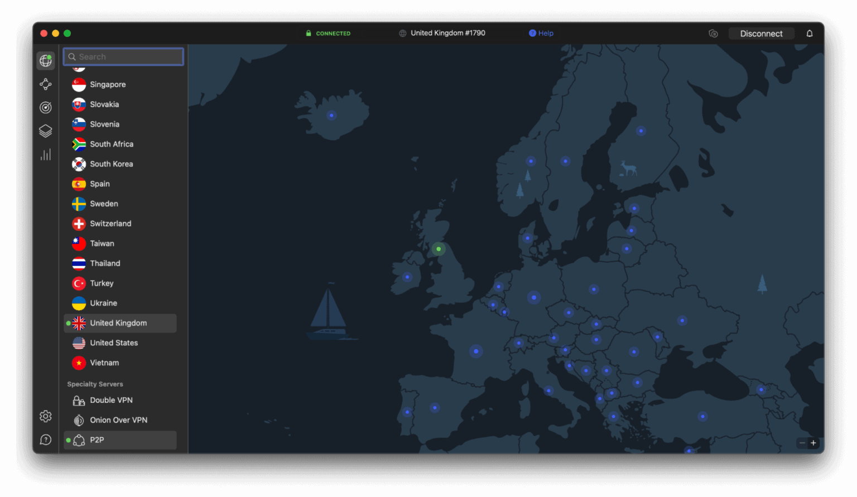Click the server pin on Denmark
Viewport: 857px width, 497px height.
(527, 238)
